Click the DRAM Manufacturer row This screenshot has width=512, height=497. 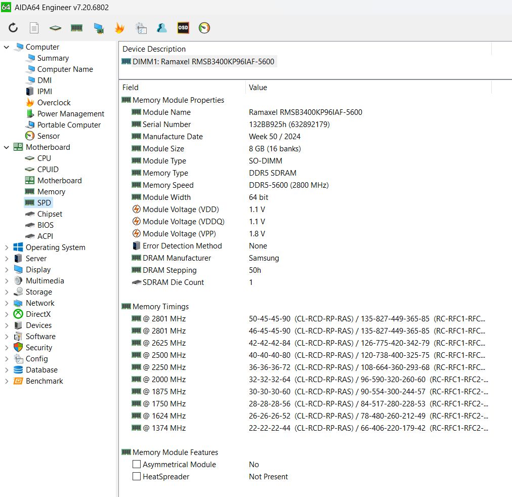[205, 258]
